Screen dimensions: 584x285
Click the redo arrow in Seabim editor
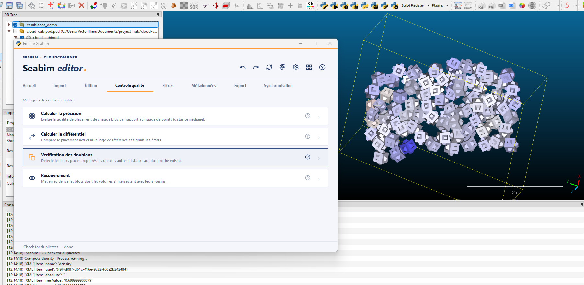tap(256, 67)
